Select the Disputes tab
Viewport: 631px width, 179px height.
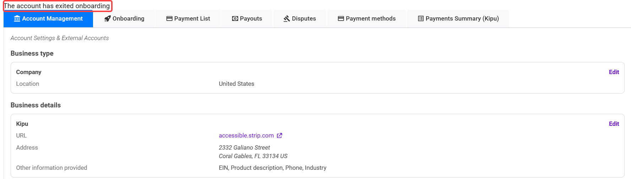[x=304, y=19]
